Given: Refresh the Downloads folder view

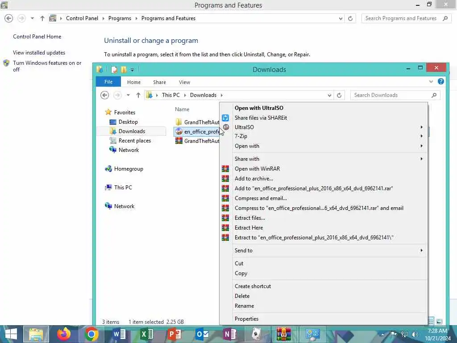Looking at the screenshot, I should pos(339,95).
